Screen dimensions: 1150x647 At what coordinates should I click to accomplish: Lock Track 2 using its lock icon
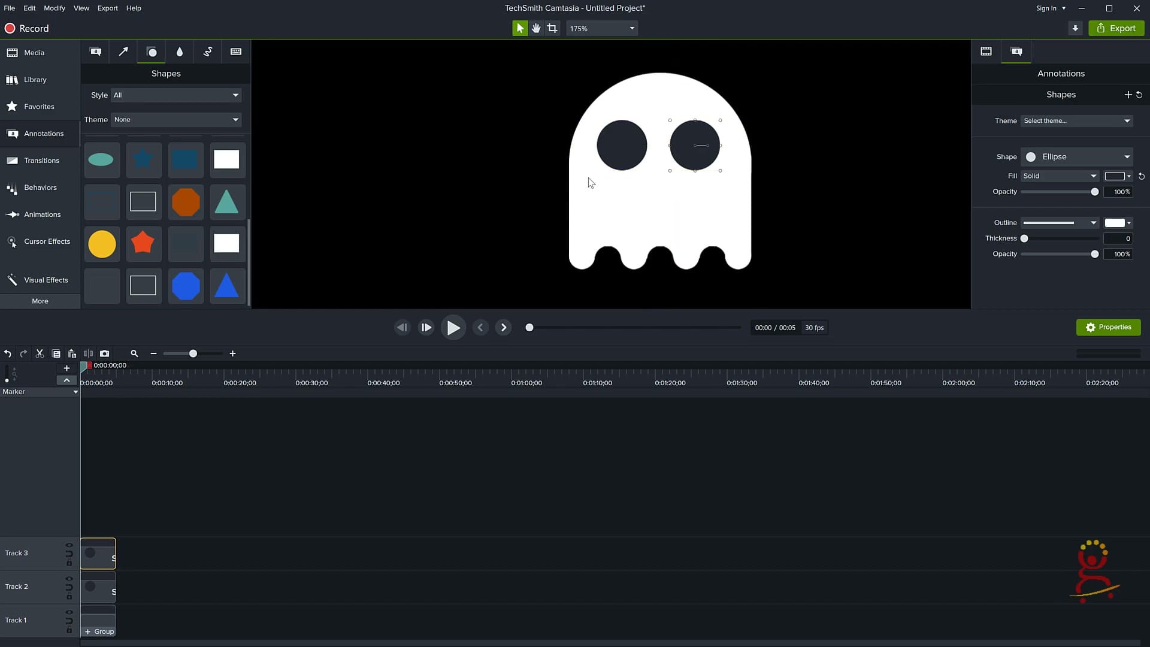[x=69, y=596]
